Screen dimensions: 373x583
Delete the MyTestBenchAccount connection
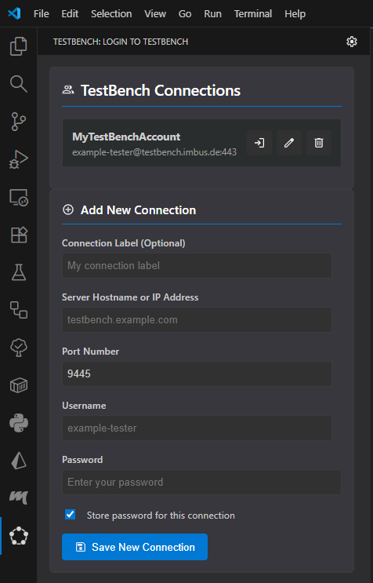(319, 143)
